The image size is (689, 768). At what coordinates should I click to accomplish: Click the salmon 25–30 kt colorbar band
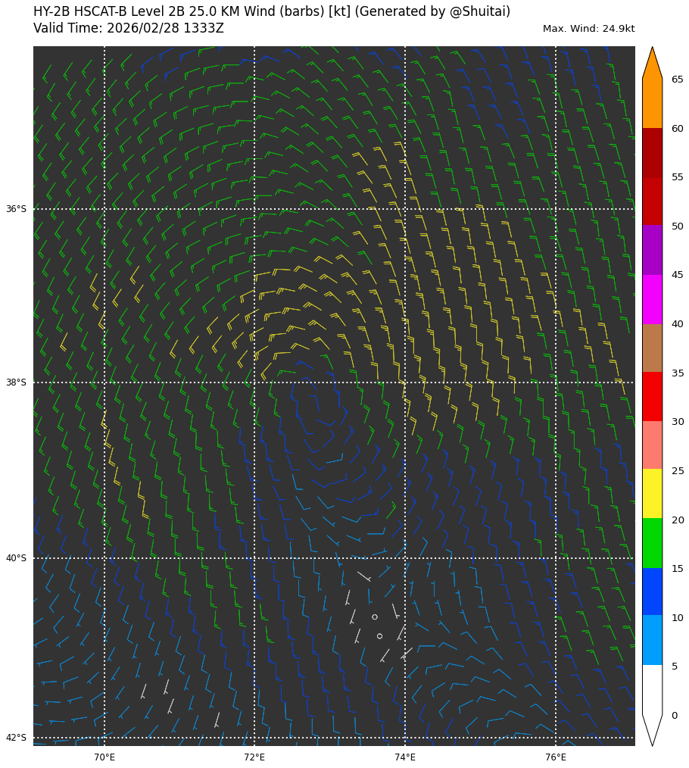click(x=652, y=445)
